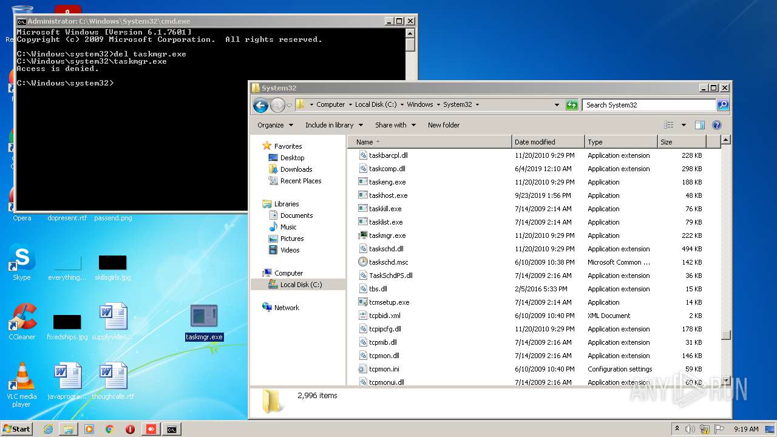Viewport: 777px width, 437px height.
Task: Select the thoughcalls.rtf desktop file
Action: pos(114,381)
